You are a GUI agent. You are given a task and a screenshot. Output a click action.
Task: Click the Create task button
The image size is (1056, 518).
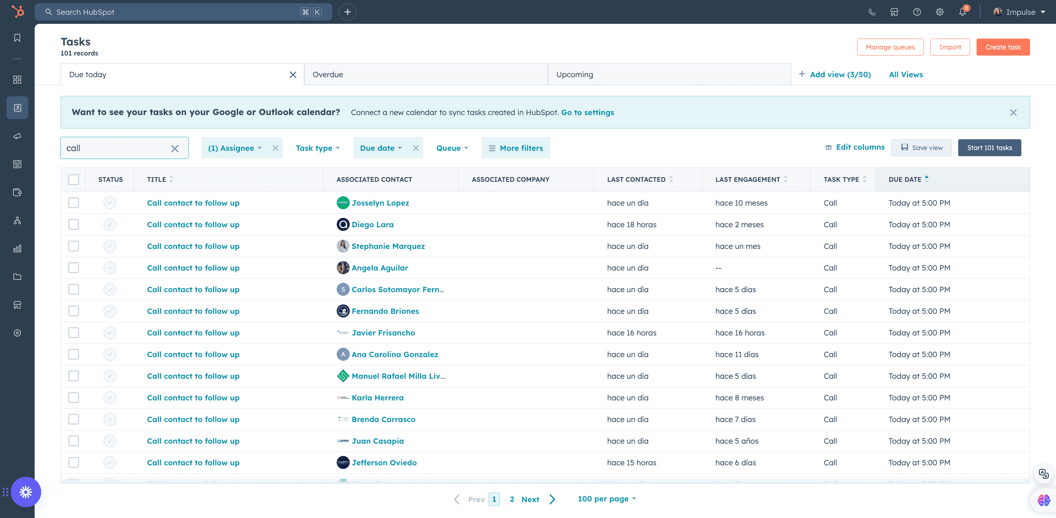click(x=1003, y=47)
